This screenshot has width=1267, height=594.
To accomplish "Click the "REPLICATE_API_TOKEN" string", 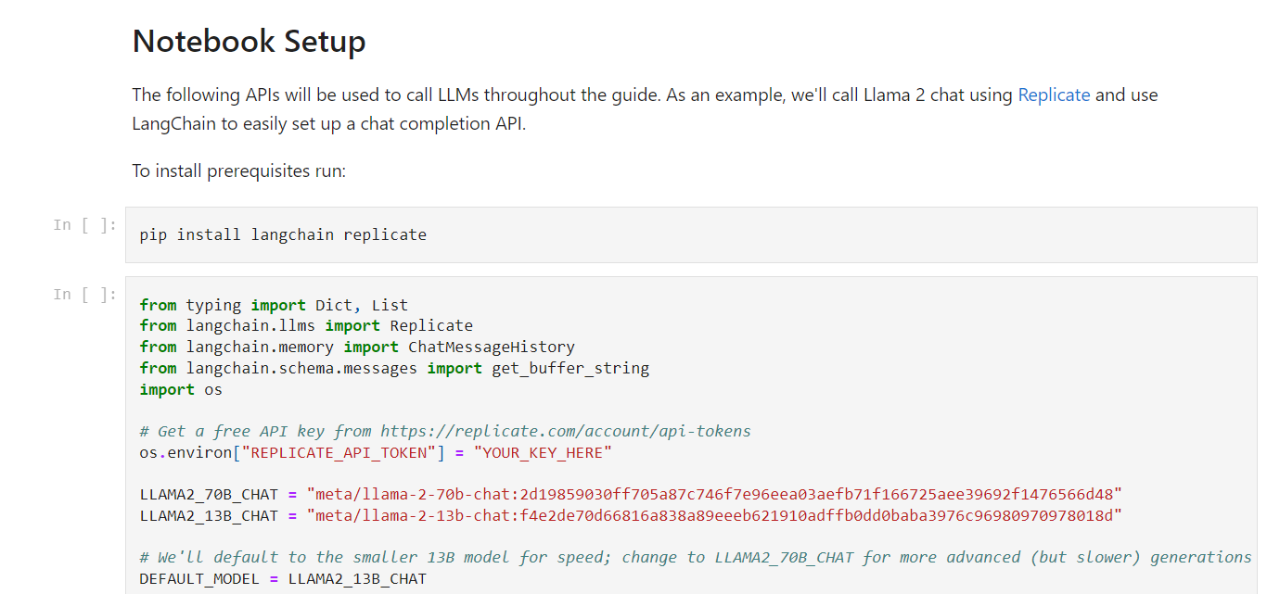I will (x=339, y=453).
